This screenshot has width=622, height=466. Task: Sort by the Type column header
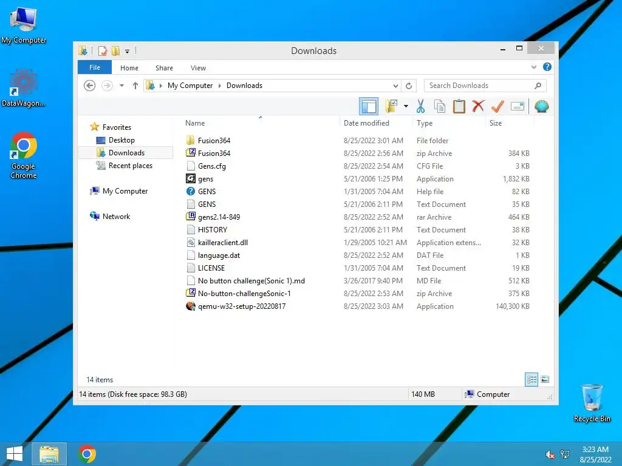[425, 123]
